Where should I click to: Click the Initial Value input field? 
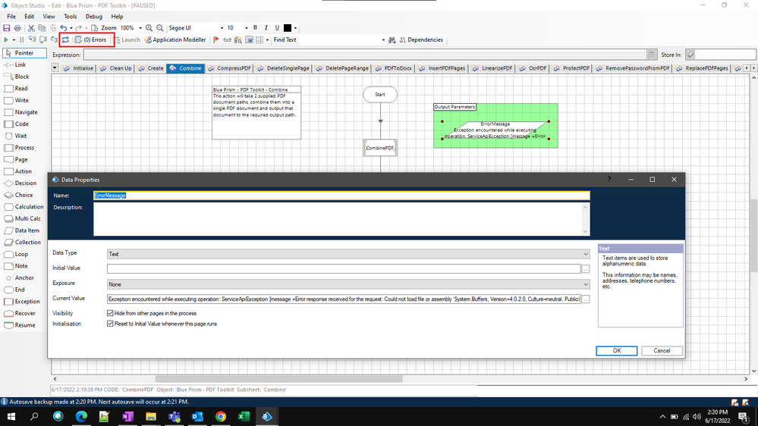[x=343, y=268]
